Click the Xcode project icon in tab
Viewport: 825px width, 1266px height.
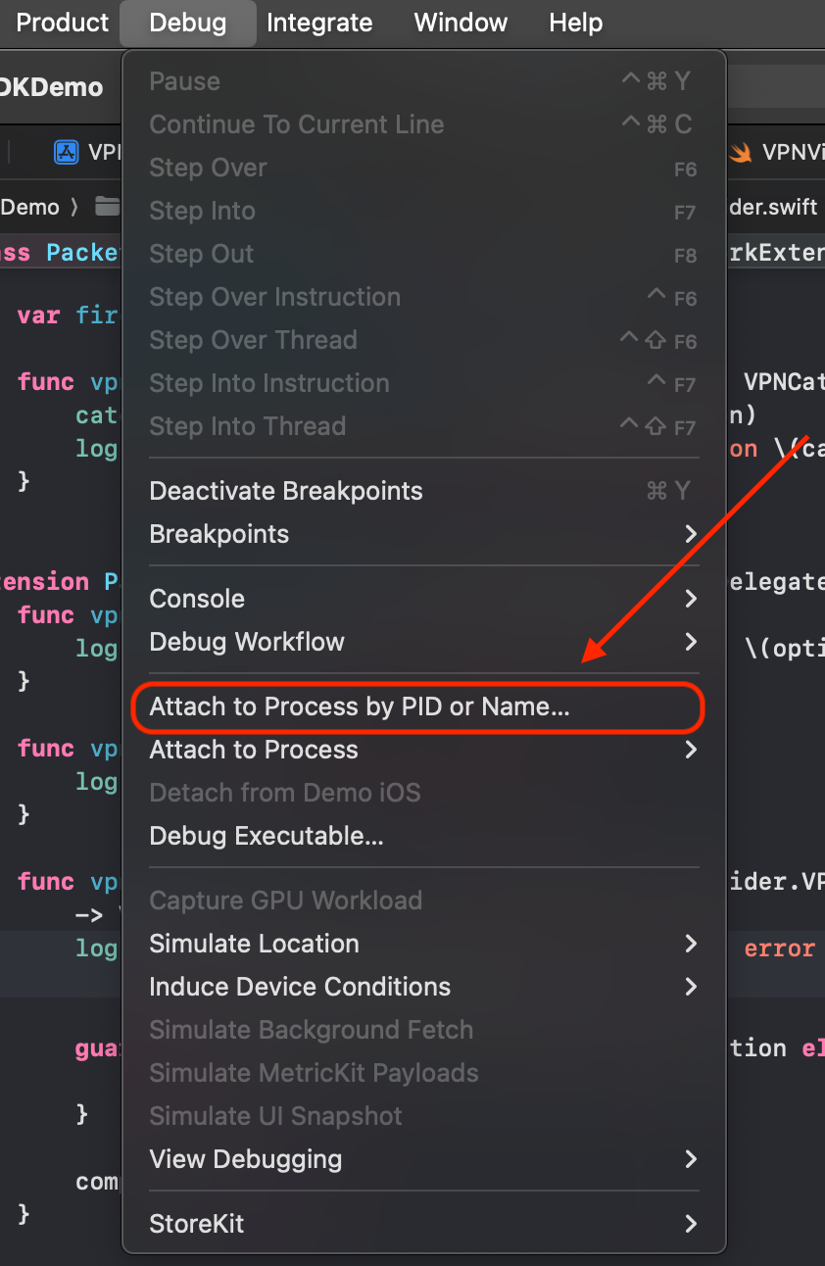66,152
